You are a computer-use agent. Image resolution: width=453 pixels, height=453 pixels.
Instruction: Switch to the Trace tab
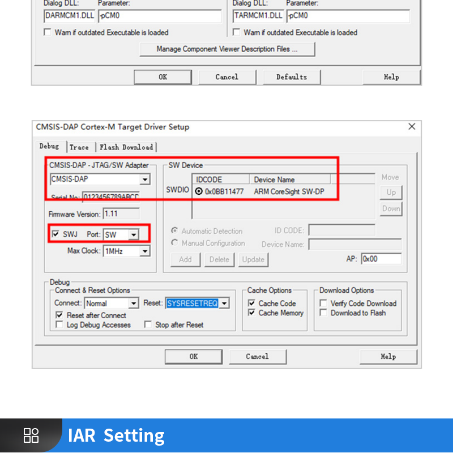79,147
